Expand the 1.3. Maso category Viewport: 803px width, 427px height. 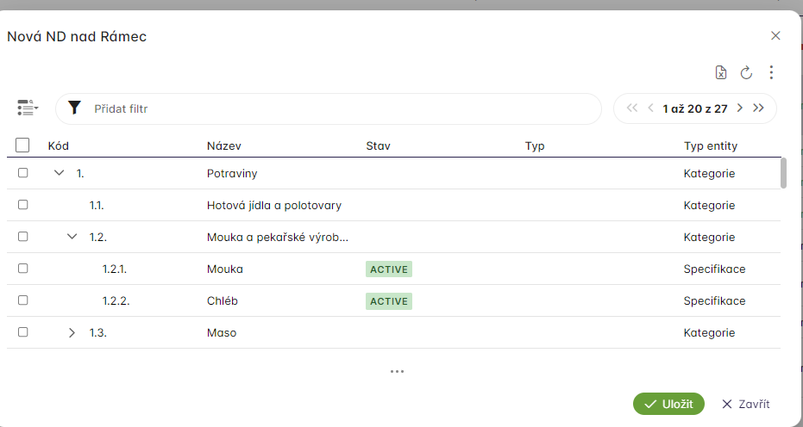point(72,332)
